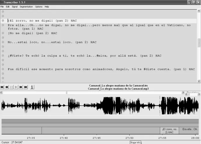The image size is (201, 144).
Task: Click the 27:45 time axis label
Action: [97, 138]
